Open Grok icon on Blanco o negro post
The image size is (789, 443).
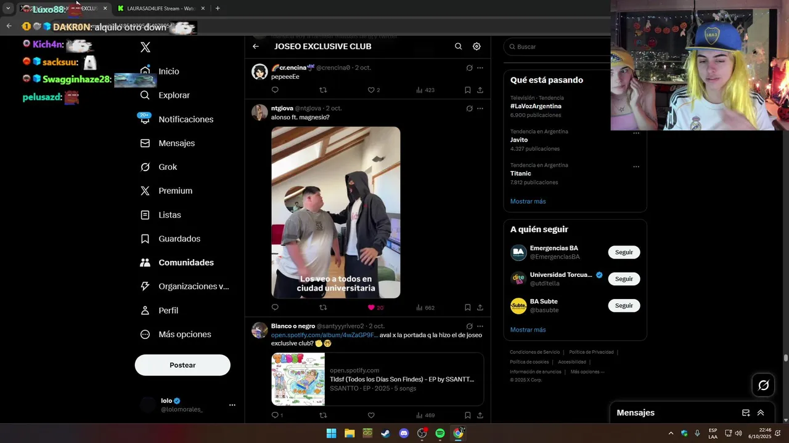[x=469, y=326]
